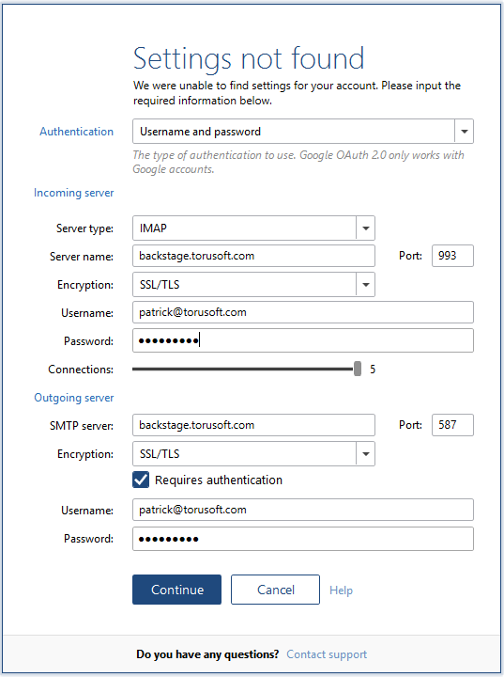Click the Outgoing server heading
Screen dimensions: 504x677
coord(74,398)
